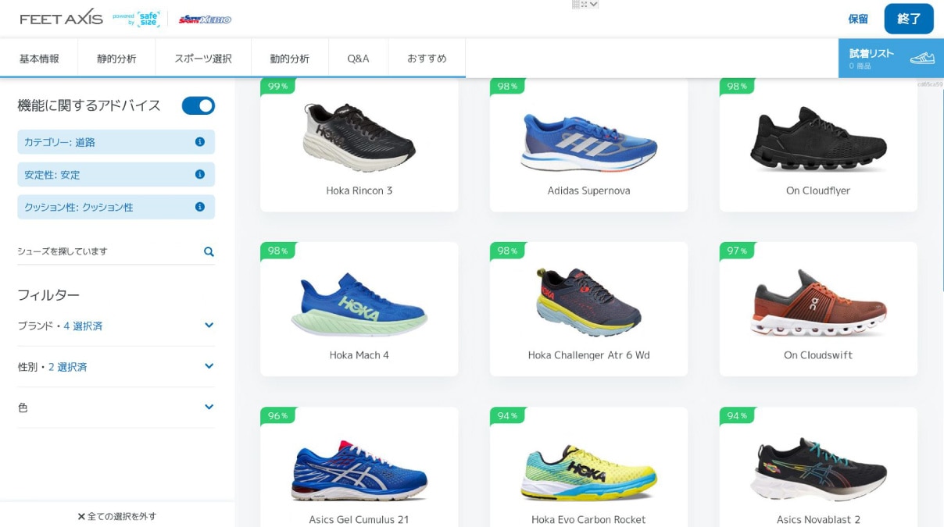944x527 pixels.
Task: Click the 97% badge on On Cloudswift
Action: [737, 251]
